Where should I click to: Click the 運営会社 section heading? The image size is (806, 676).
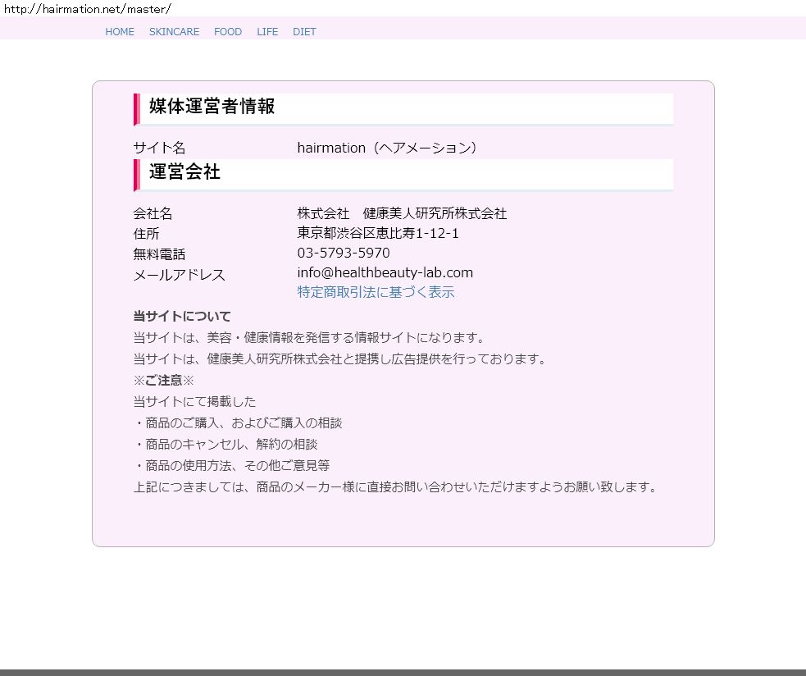[x=184, y=172]
